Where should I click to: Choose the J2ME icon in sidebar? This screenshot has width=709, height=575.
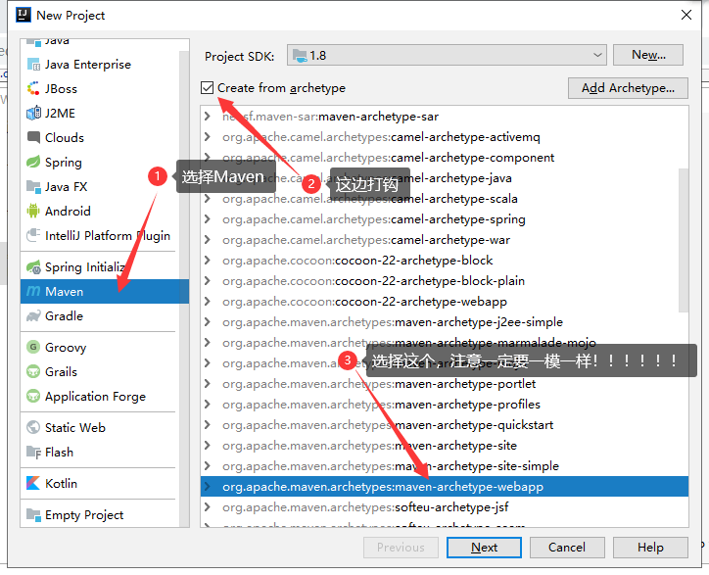pos(33,113)
